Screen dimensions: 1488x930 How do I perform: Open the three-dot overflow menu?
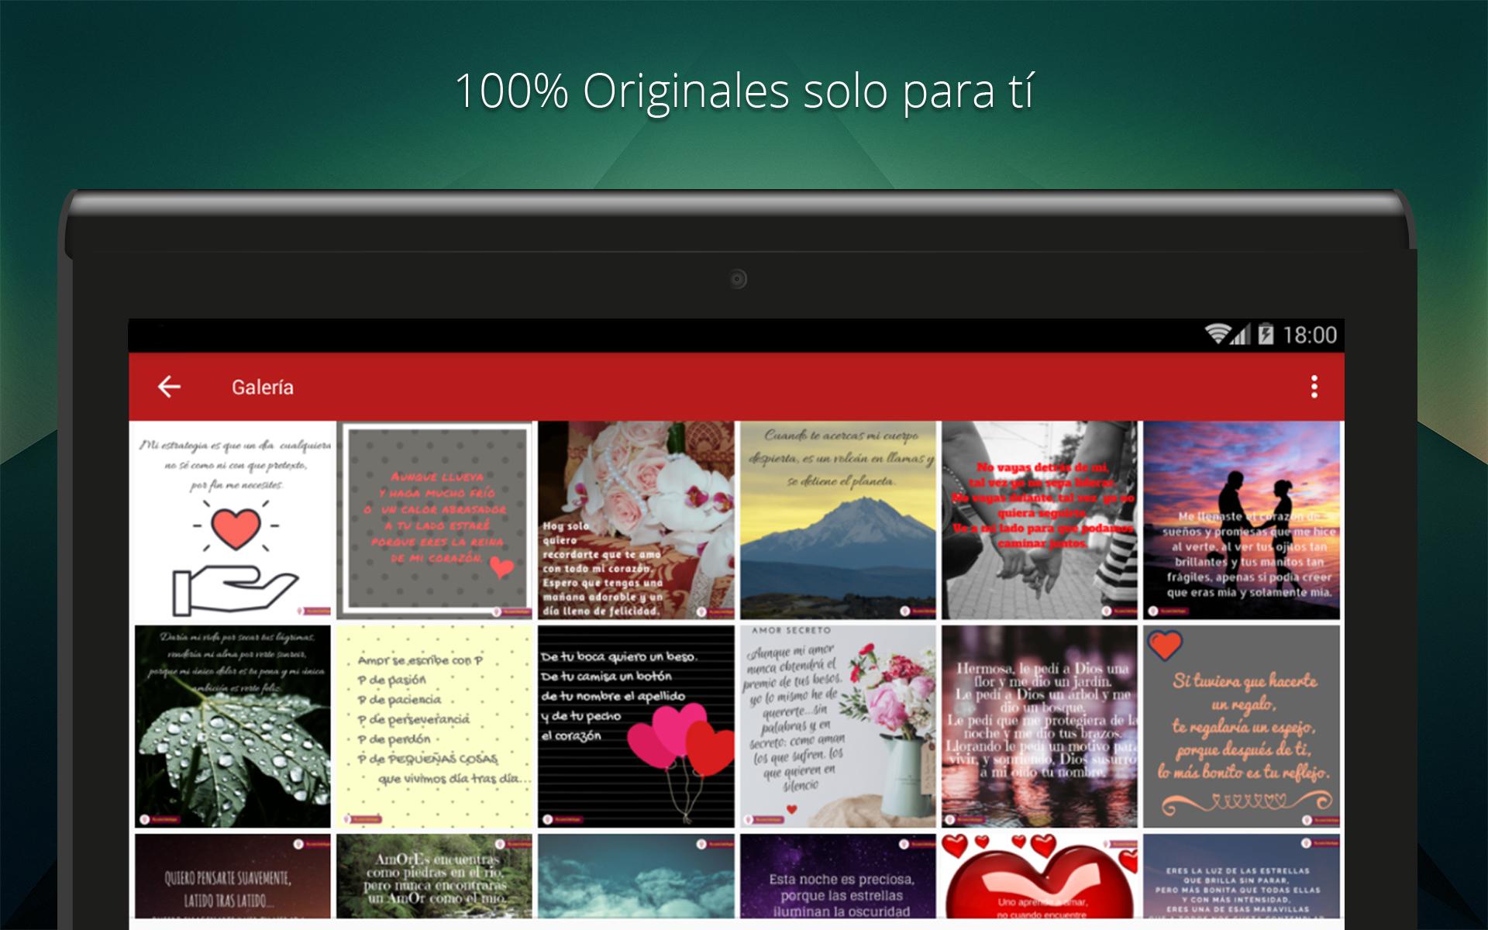click(x=1314, y=387)
